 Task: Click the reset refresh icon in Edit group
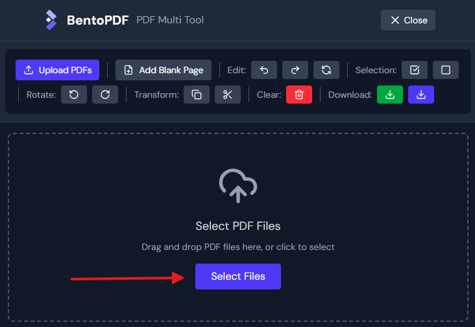tap(326, 70)
